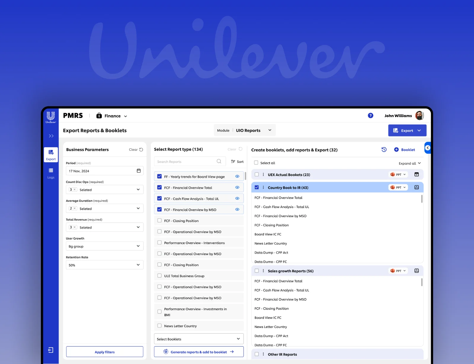Select the Export tab in sidebar
474x364 pixels.
coord(51,155)
